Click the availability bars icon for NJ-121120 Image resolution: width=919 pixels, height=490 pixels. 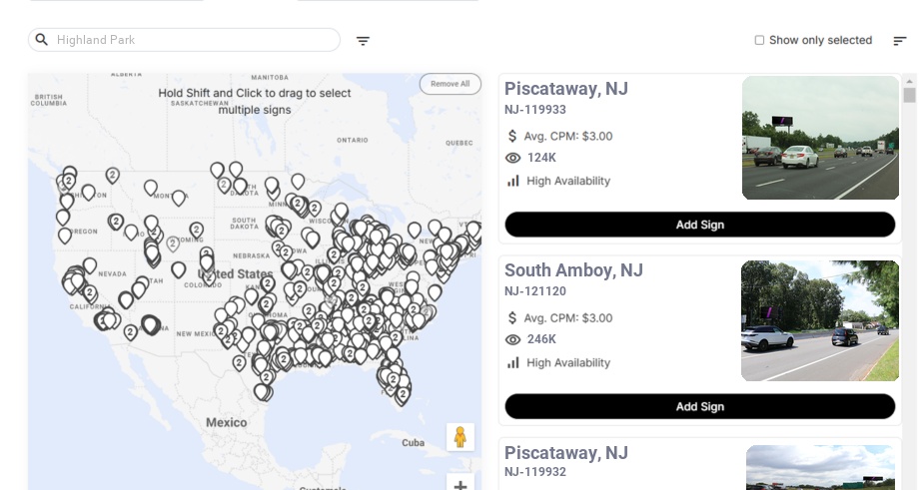coord(513,363)
